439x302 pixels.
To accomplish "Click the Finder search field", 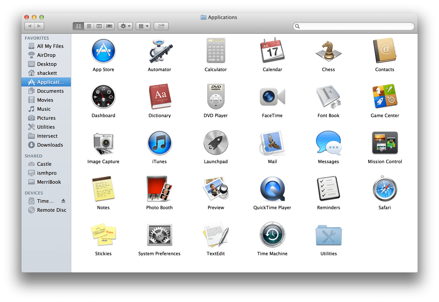I will (x=354, y=26).
